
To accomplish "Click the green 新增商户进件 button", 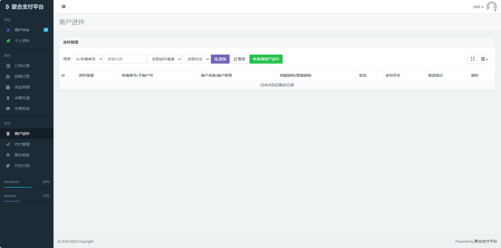I will point(266,59).
